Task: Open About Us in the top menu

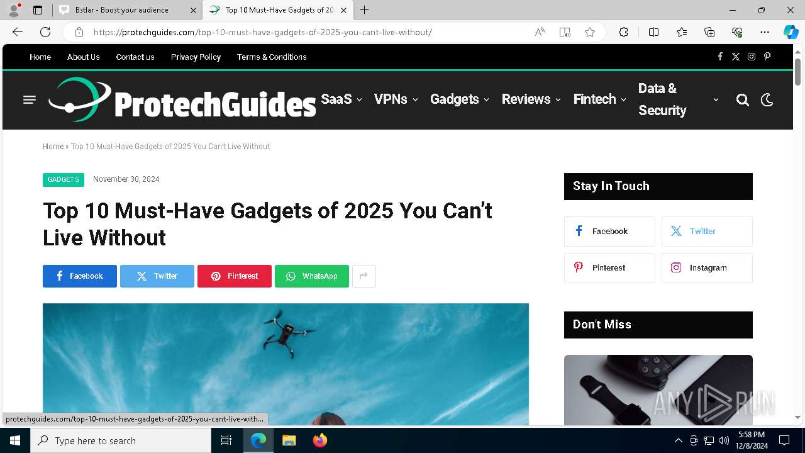Action: coord(84,57)
